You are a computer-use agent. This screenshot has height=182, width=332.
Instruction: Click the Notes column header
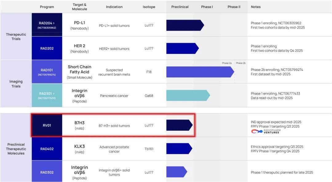click(255, 7)
